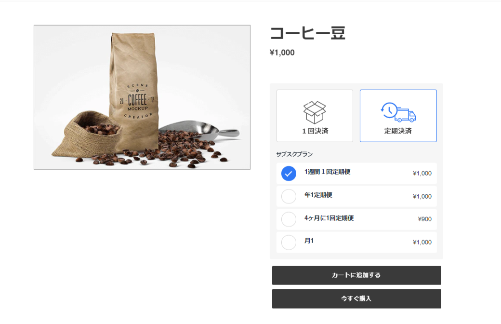Click the open box icon for one-time payment
Image resolution: width=501 pixels, height=324 pixels.
[x=315, y=112]
